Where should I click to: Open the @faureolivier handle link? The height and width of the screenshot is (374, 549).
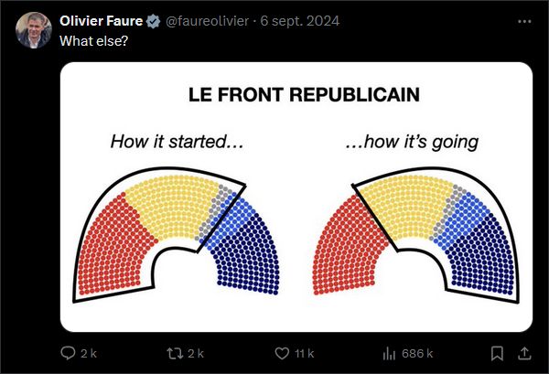207,21
